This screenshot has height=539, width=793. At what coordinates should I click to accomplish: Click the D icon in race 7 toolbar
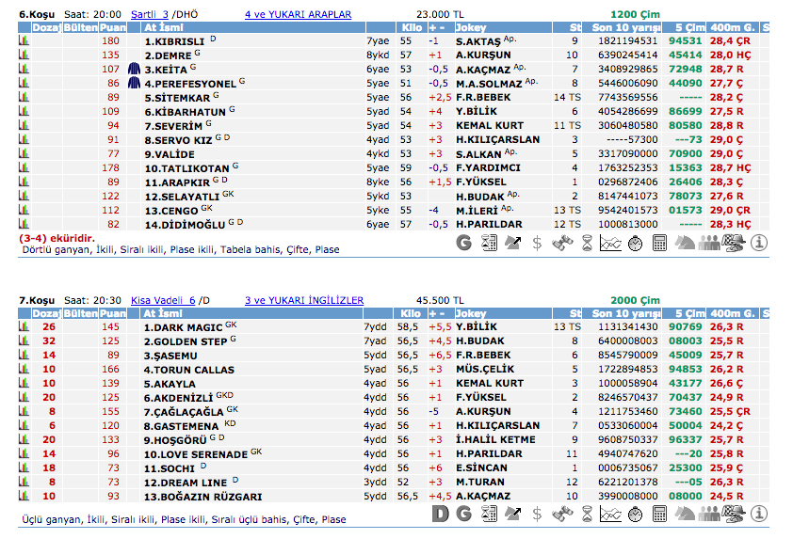(439, 514)
